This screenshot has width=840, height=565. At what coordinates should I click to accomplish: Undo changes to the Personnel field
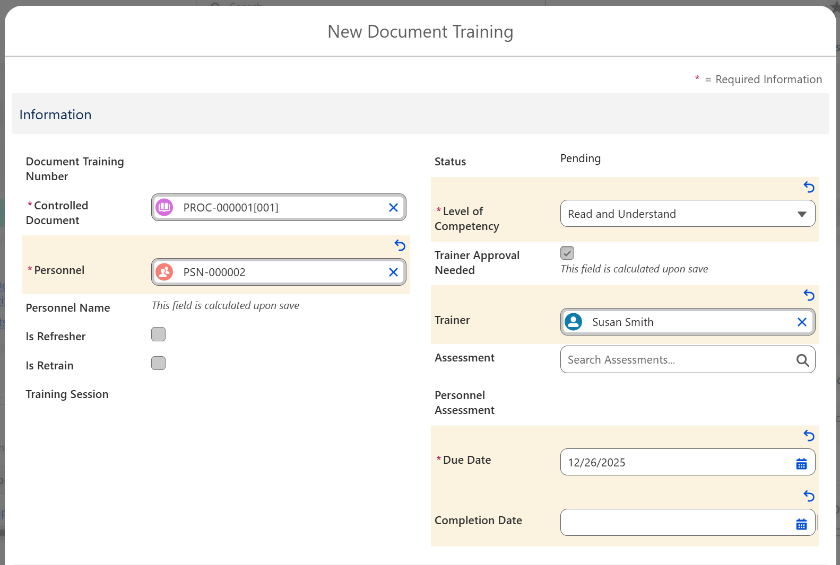(x=400, y=245)
